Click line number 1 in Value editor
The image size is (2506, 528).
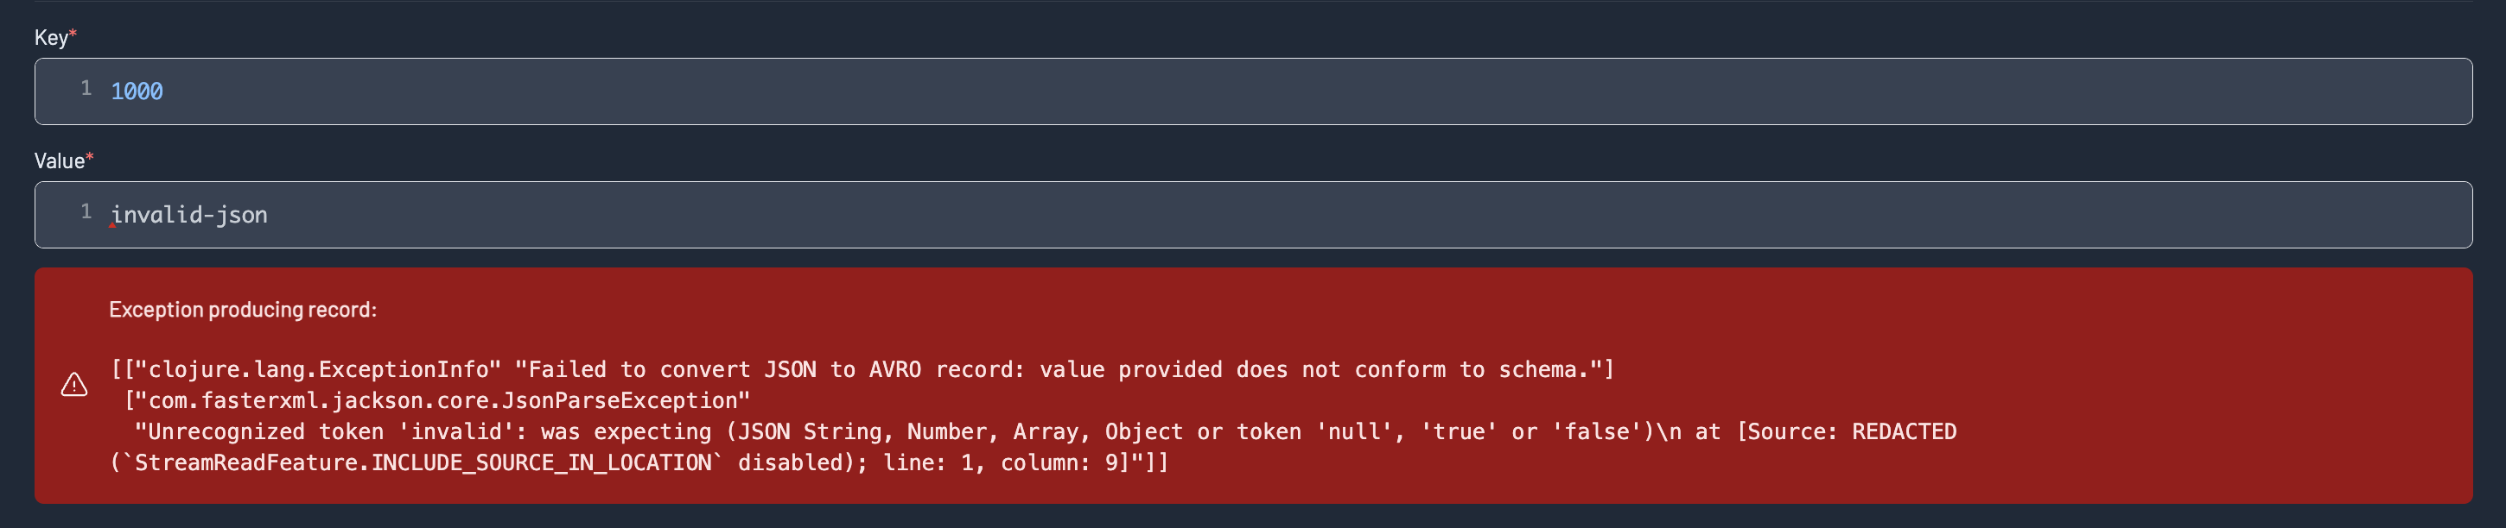pos(86,211)
